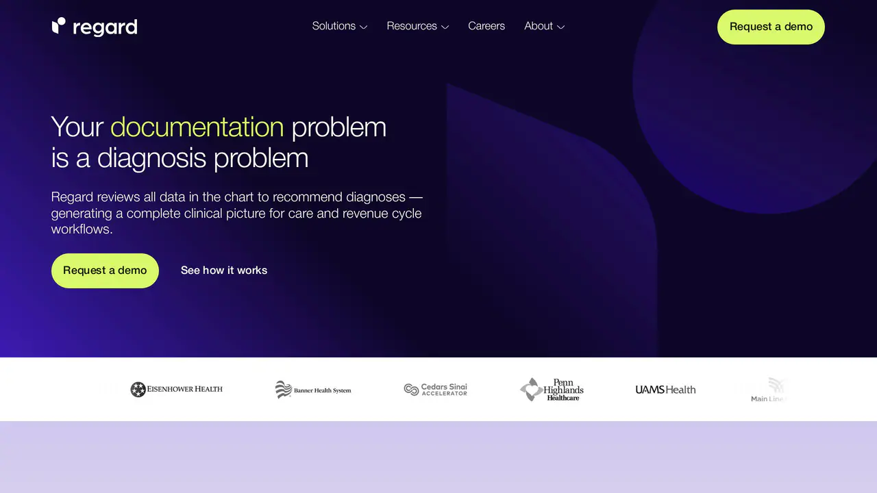The image size is (877, 493).
Task: Go to the Careers page
Action: pos(486,26)
